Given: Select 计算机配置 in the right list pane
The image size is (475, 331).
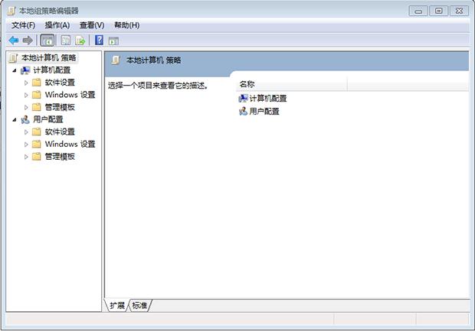Looking at the screenshot, I should (267, 99).
